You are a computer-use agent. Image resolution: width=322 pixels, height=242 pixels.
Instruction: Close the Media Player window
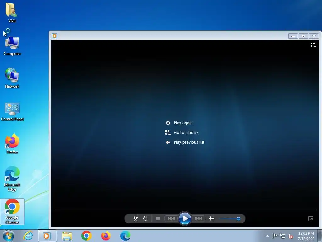click(x=314, y=36)
